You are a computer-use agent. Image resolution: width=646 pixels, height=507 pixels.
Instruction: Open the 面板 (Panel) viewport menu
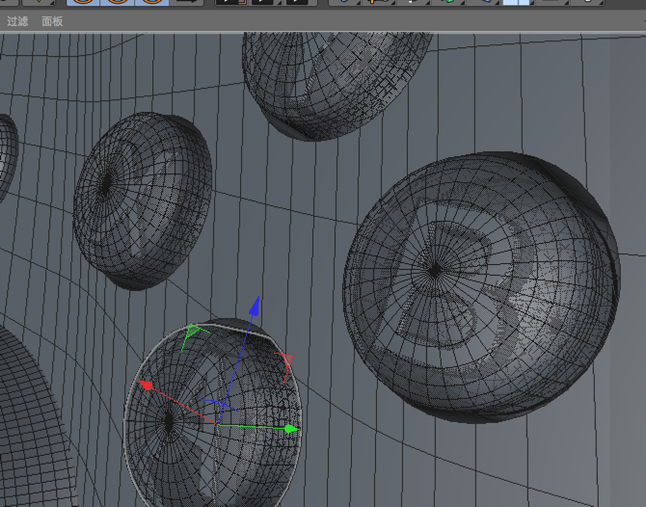[52, 21]
